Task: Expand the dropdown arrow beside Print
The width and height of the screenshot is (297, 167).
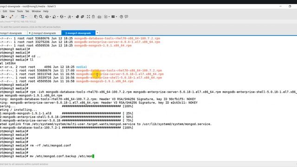Action: pos(51,17)
